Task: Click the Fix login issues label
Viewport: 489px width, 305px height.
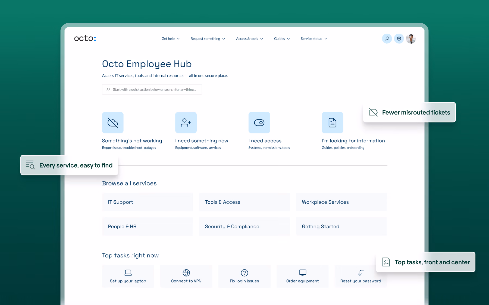Action: point(244,281)
